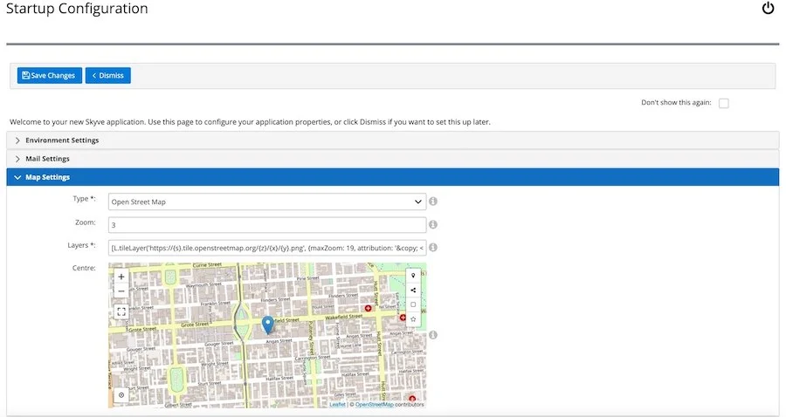
Task: Open the Leaflet attribution link
Action: (x=337, y=405)
